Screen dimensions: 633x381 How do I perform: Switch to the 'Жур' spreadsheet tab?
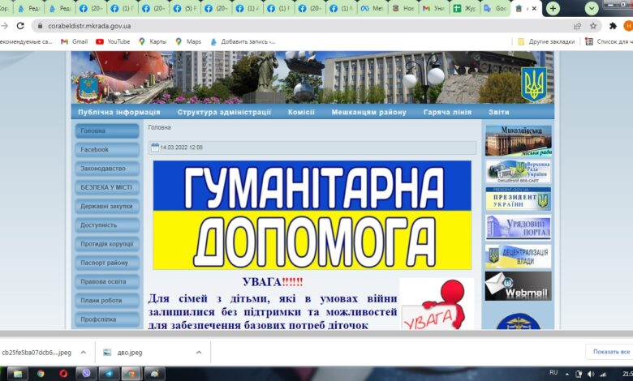[x=466, y=8]
